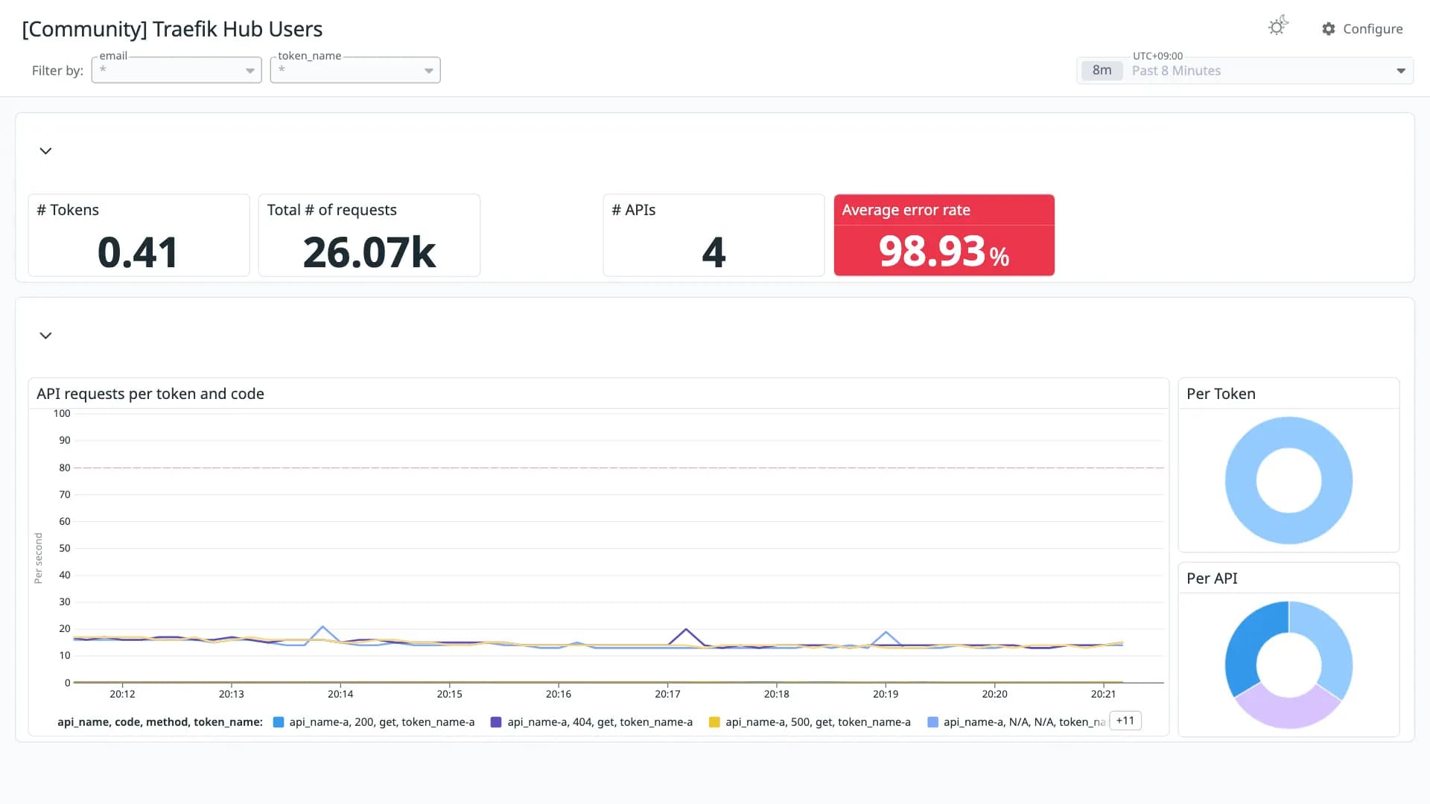Click the # Tokens value 0.41

pyautogui.click(x=138, y=252)
